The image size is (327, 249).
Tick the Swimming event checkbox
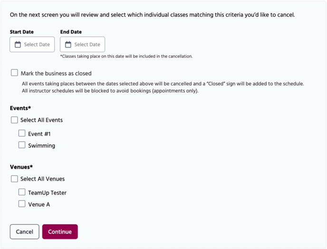(x=22, y=145)
